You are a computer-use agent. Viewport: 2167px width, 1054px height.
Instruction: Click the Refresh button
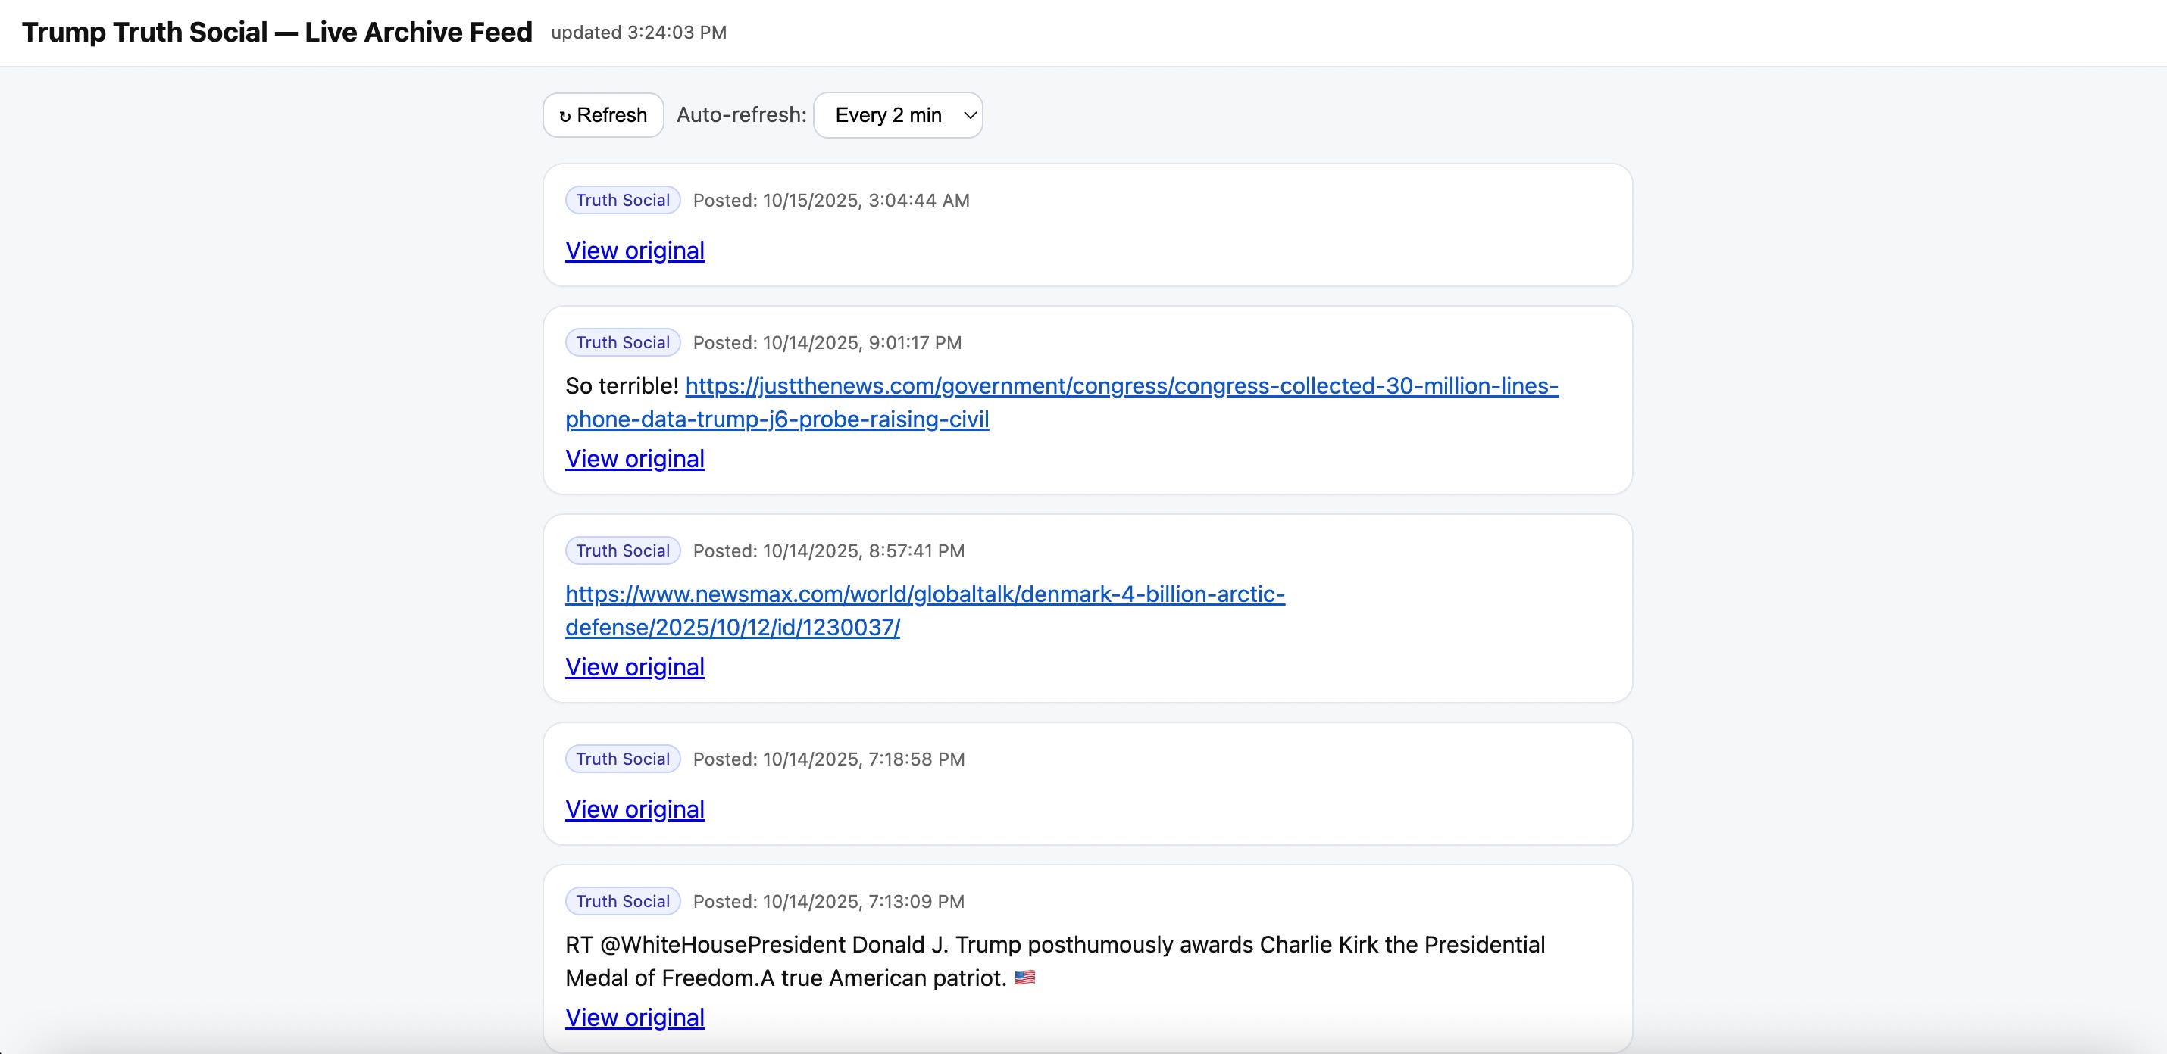603,115
